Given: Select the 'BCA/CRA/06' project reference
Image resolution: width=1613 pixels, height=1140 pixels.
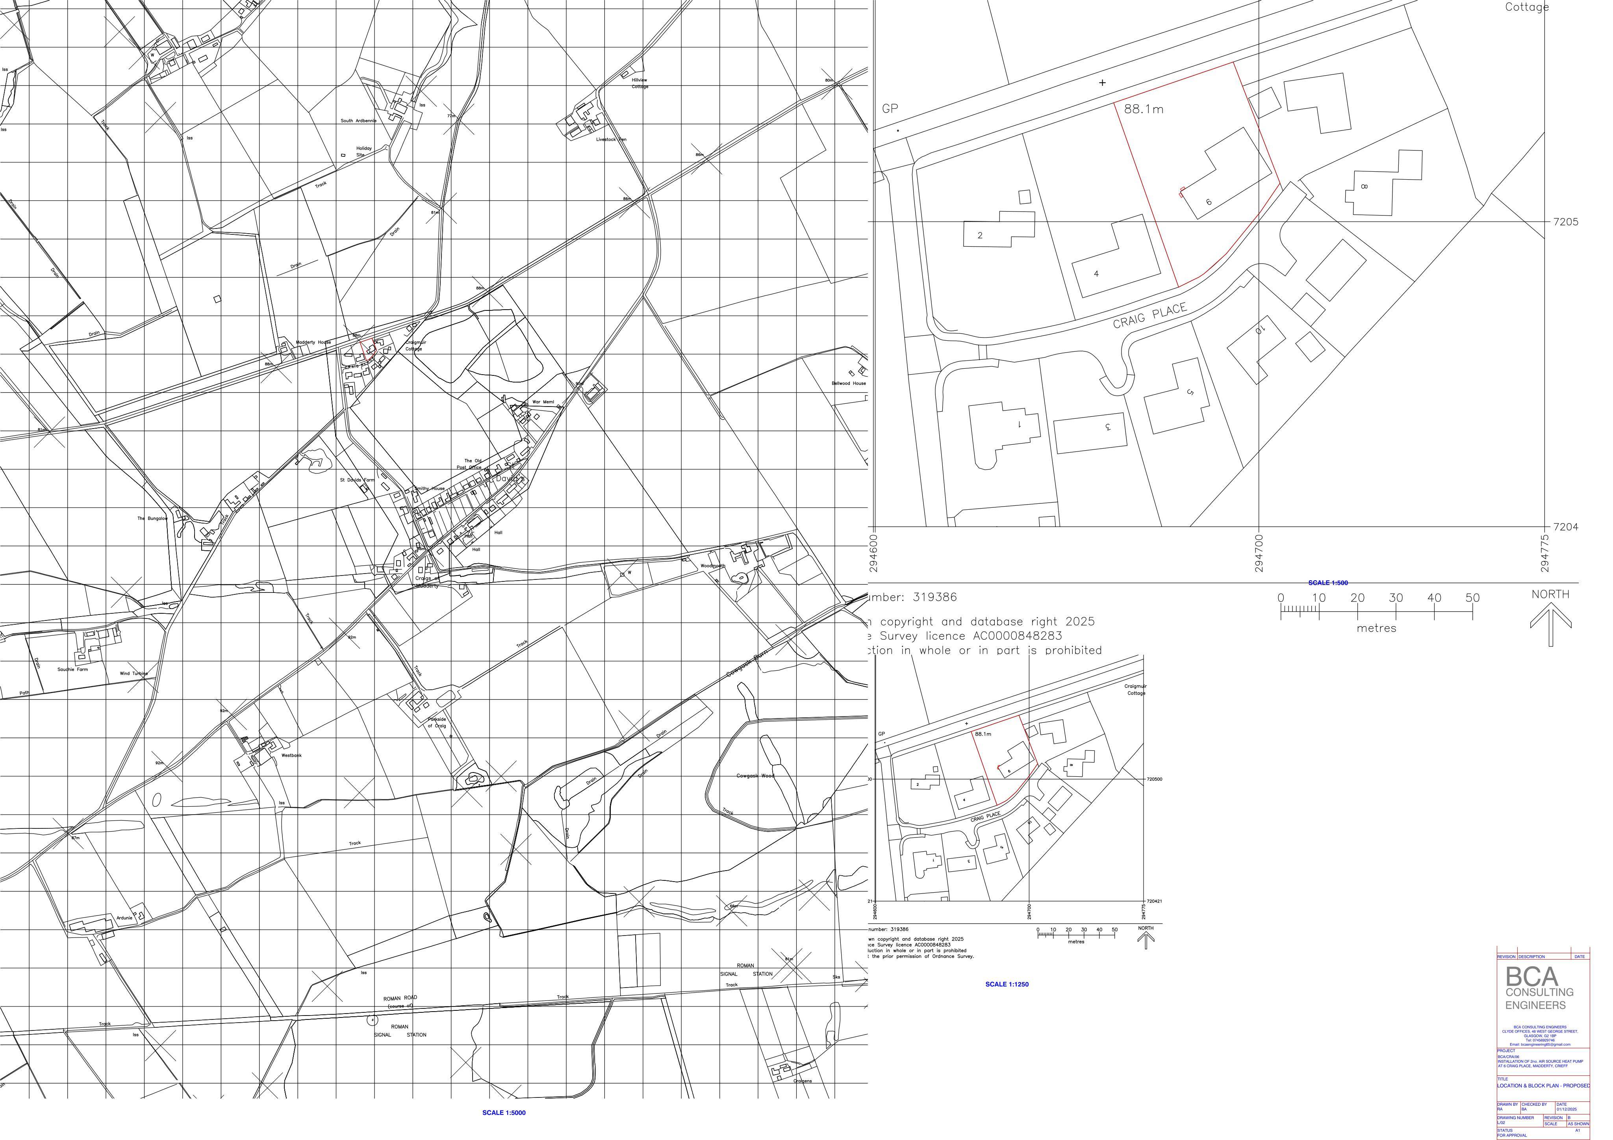Looking at the screenshot, I should point(1508,1057).
